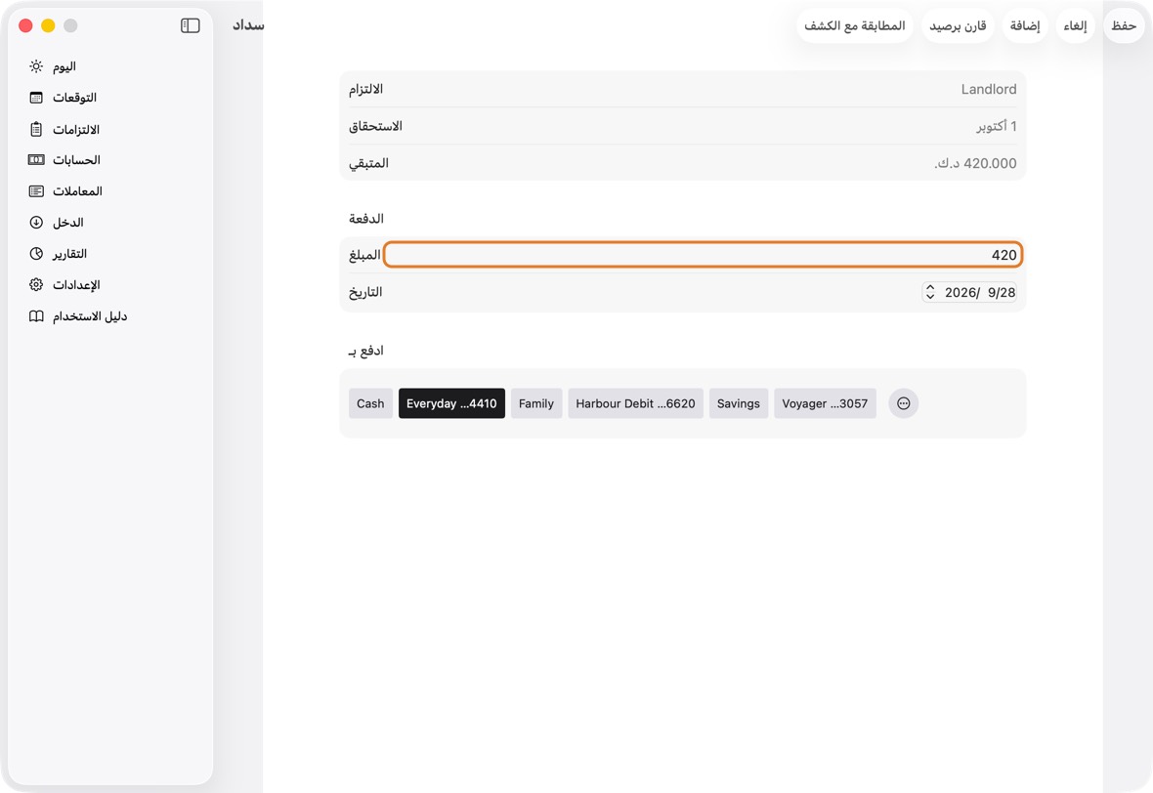This screenshot has height=793, width=1153.
Task: Click the قارن برصيد button
Action: (x=958, y=25)
